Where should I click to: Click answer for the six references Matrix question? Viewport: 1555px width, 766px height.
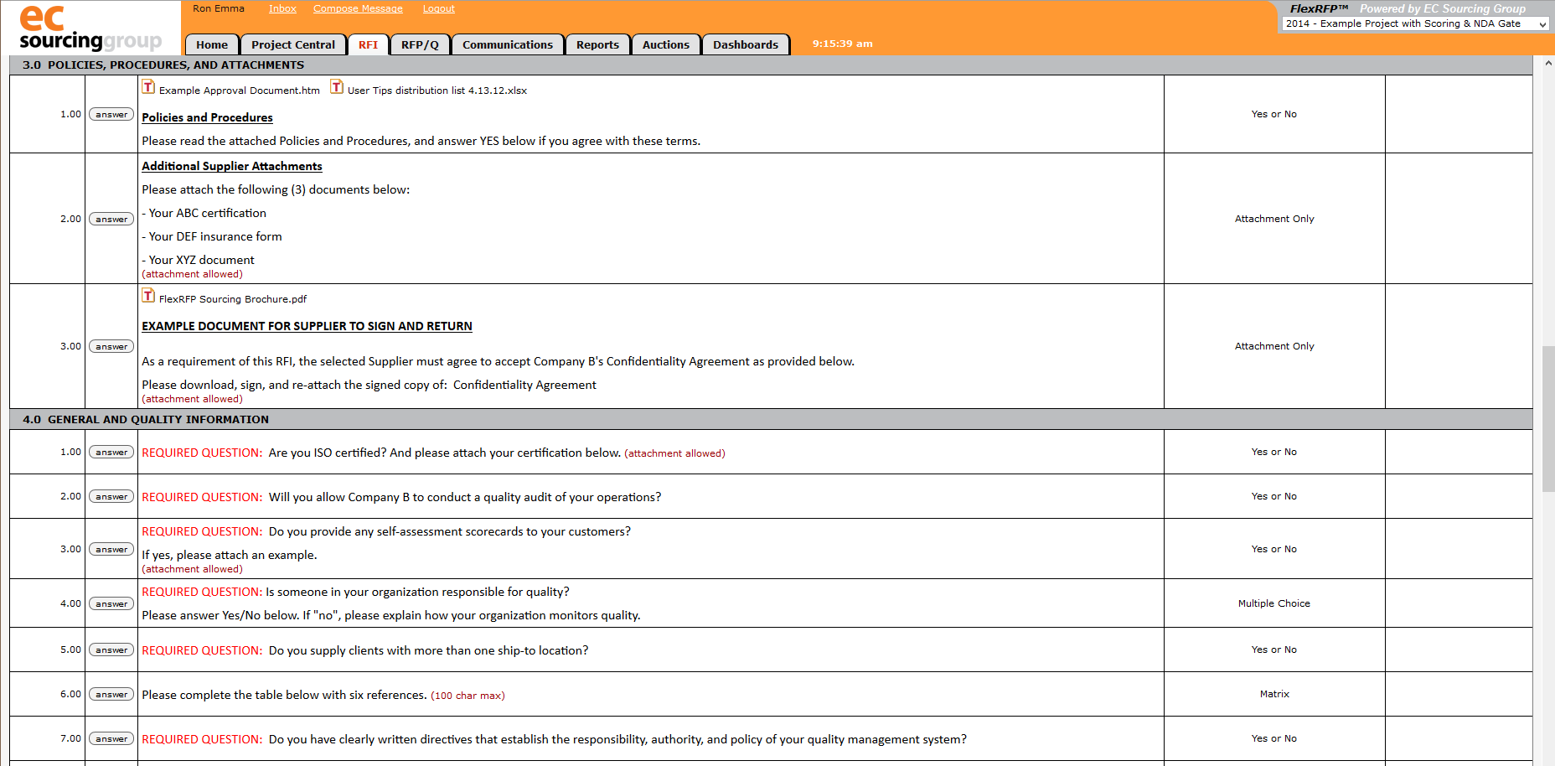111,694
